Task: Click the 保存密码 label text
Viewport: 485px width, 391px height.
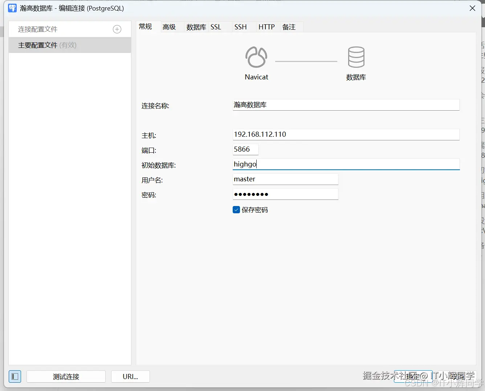Action: click(255, 210)
